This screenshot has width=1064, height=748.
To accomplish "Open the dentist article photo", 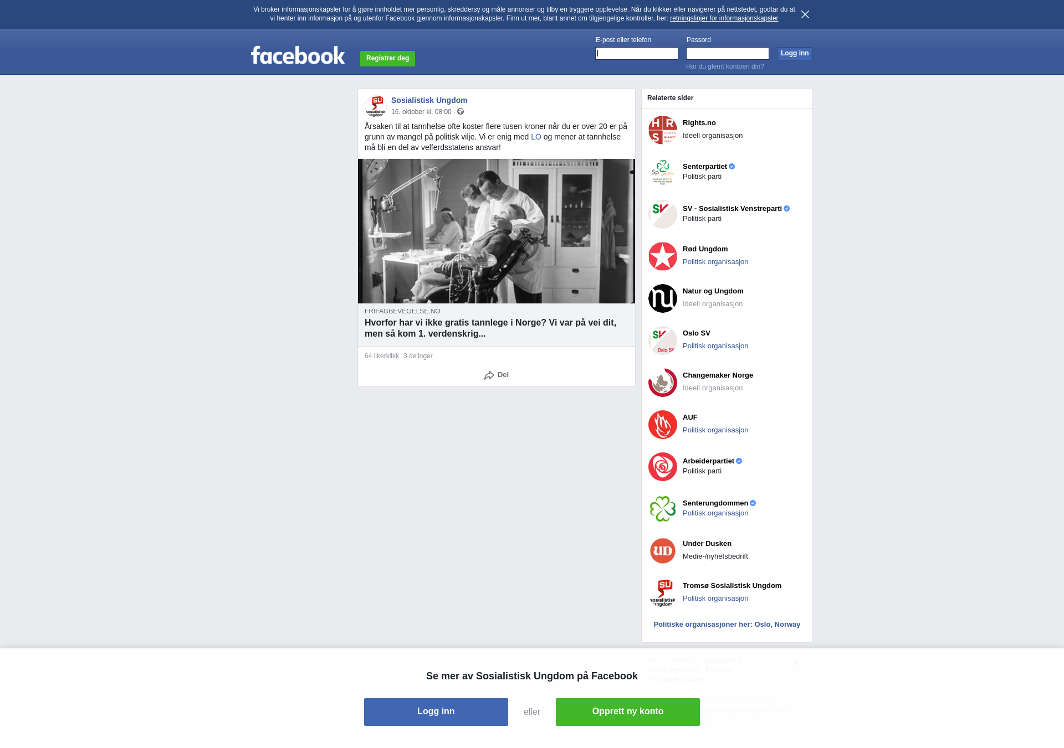I will [497, 231].
